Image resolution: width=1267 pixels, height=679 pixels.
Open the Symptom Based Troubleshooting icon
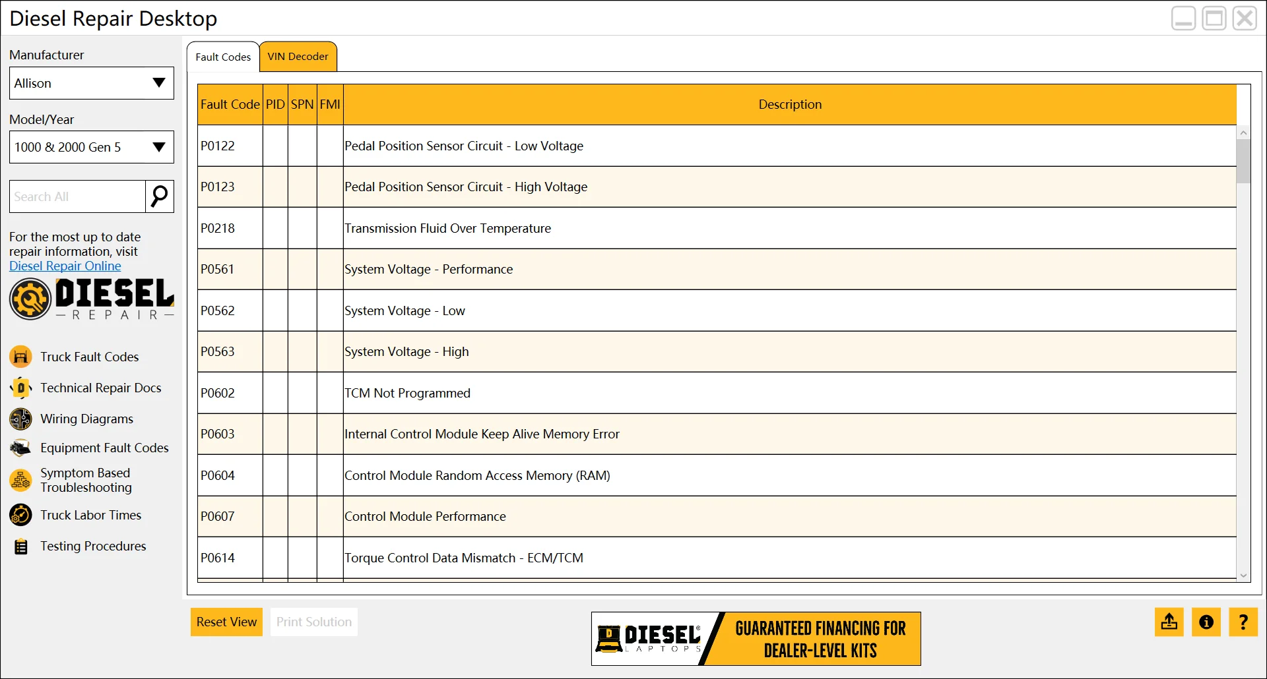pos(20,480)
